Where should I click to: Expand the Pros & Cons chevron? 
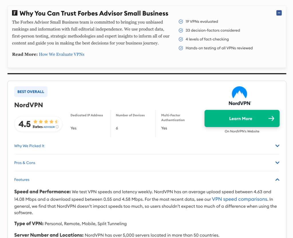pyautogui.click(x=277, y=163)
